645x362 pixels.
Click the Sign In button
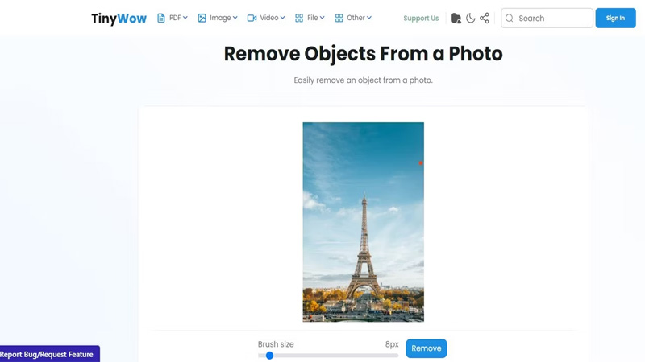pos(615,18)
